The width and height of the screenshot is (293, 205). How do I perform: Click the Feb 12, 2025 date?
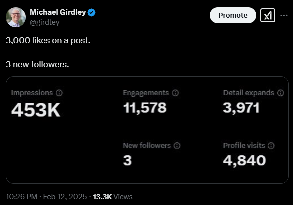coord(65,197)
